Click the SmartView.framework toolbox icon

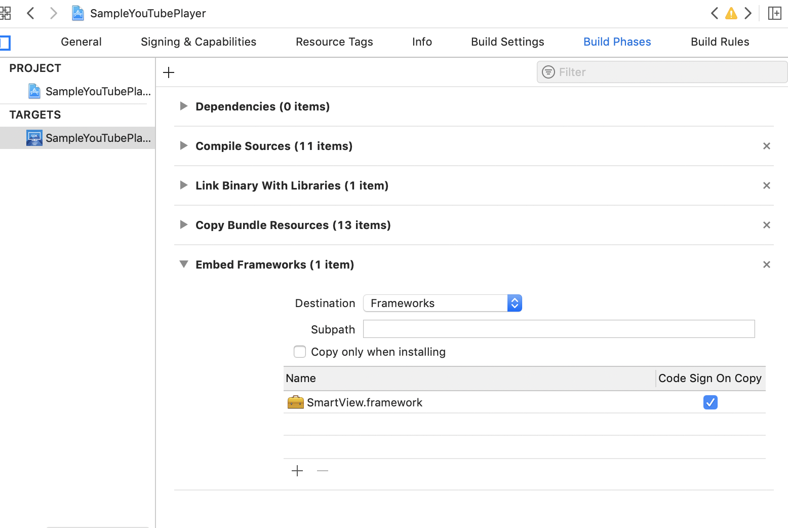pyautogui.click(x=295, y=402)
